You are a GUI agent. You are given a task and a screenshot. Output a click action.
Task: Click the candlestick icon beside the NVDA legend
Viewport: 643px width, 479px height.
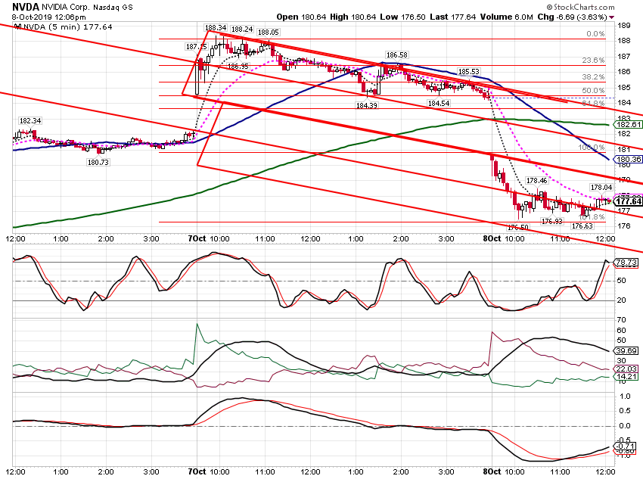pyautogui.click(x=17, y=27)
